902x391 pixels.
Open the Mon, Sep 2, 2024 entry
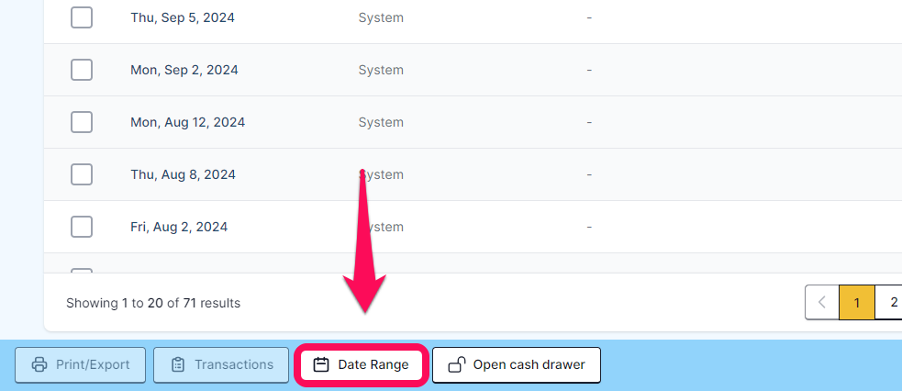pos(184,70)
